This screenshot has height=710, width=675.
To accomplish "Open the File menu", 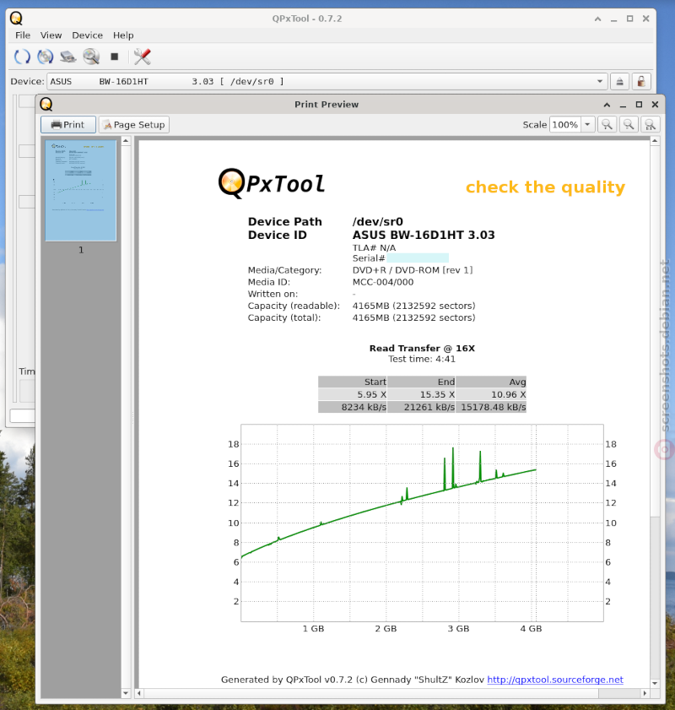I will click(23, 35).
